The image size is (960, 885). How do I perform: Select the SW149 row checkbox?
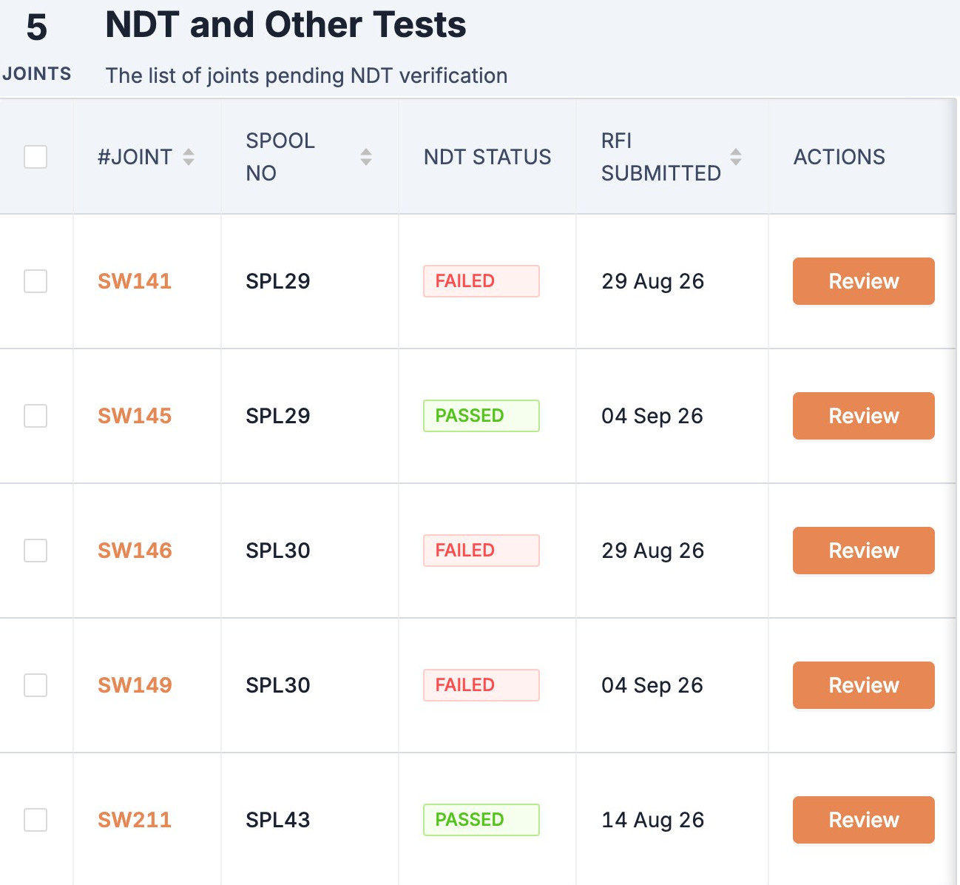(36, 685)
